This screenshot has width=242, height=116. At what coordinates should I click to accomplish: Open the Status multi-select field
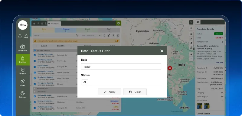pyautogui.click(x=121, y=82)
